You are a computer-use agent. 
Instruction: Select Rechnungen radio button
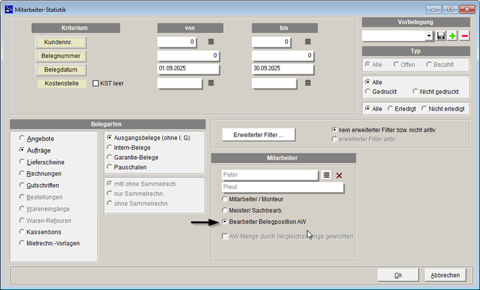coord(41,173)
